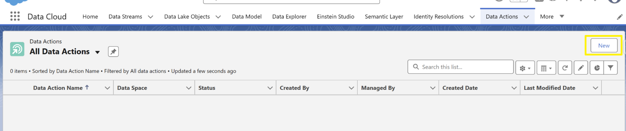Open Data Action Name column menu
Screen dimensions: 626x131
pyautogui.click(x=107, y=88)
